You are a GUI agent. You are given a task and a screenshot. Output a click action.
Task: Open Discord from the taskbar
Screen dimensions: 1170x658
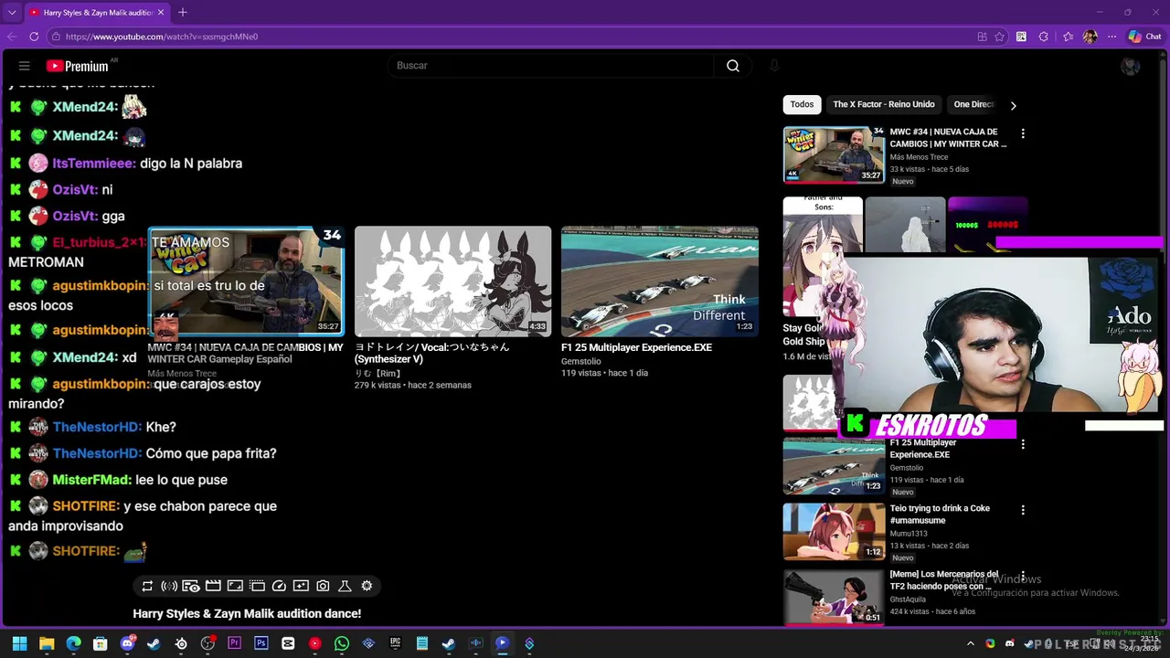(127, 643)
